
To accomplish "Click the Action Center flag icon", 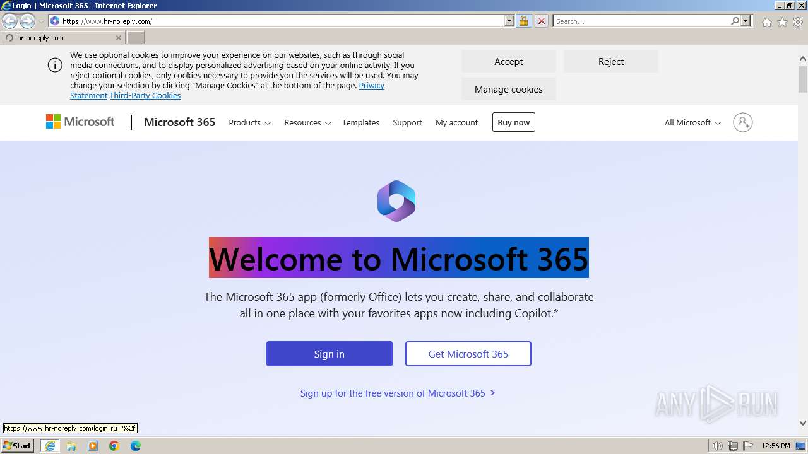I will [x=748, y=446].
